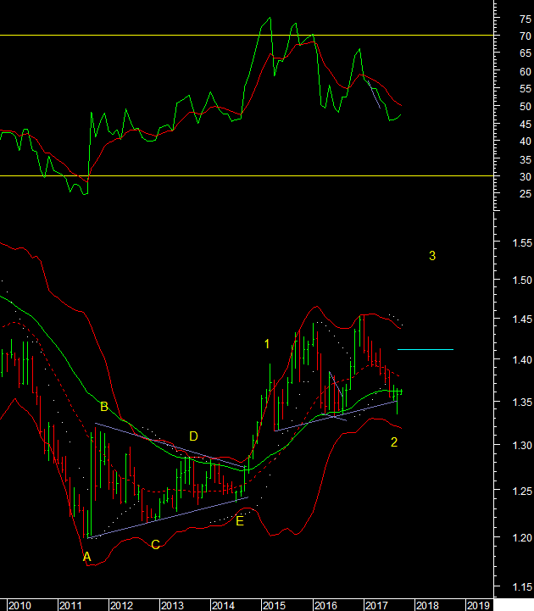
Task: Select the 2015 year label on time axis
Action: [x=274, y=606]
